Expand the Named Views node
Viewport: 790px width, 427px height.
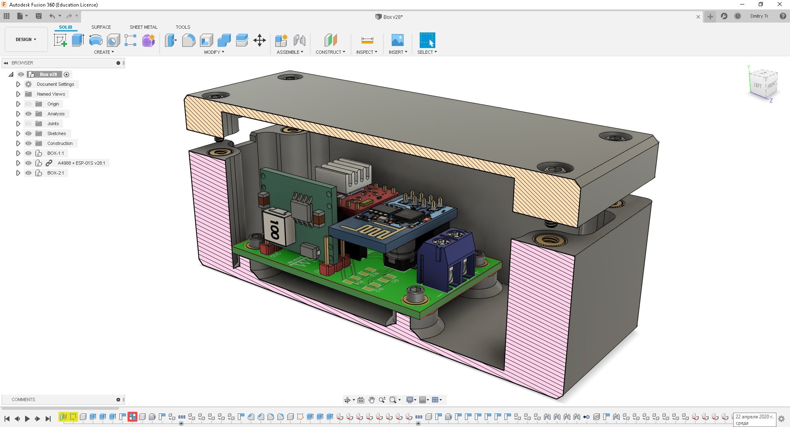[18, 94]
